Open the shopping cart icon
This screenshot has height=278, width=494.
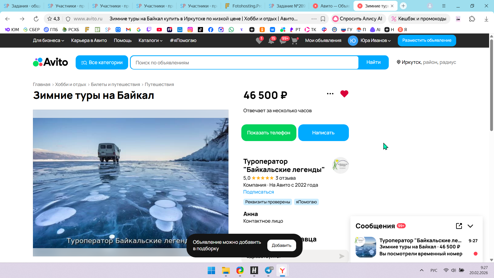click(x=294, y=41)
